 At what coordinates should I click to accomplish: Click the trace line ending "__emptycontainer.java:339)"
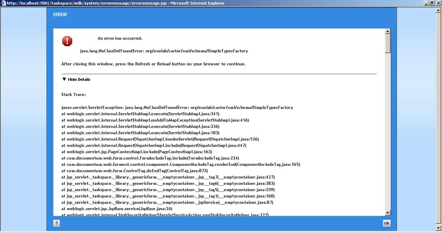[168, 190]
